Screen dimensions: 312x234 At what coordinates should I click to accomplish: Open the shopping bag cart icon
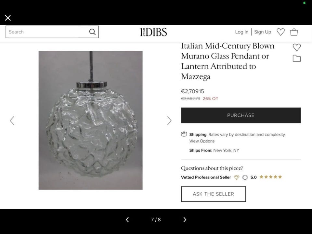294,32
